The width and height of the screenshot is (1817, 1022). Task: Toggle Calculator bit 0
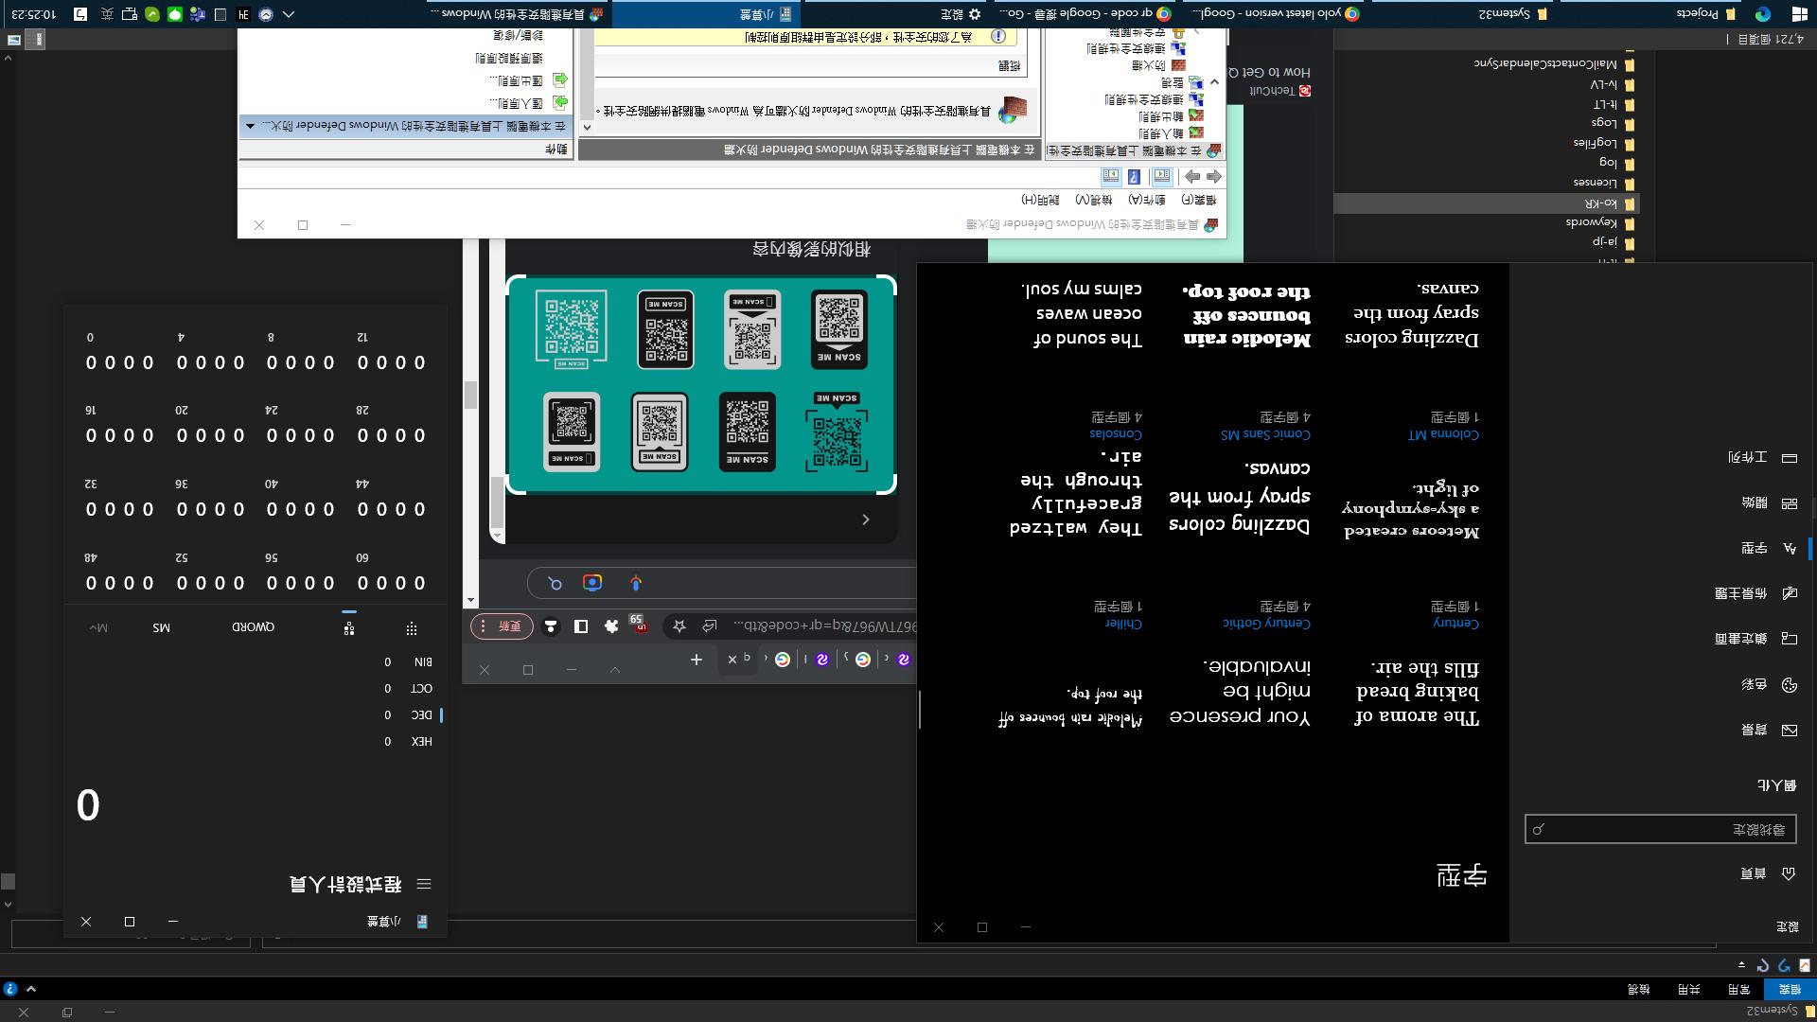point(91,362)
